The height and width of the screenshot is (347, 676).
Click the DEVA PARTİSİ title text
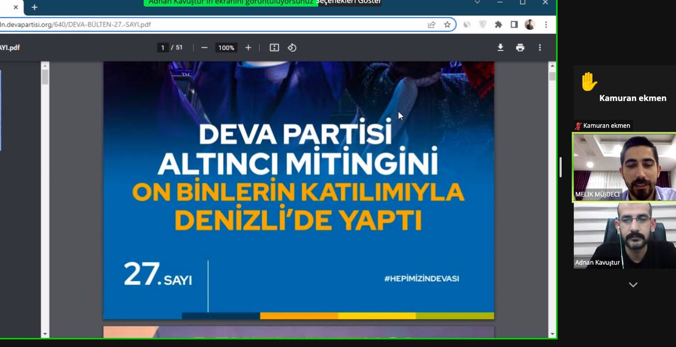[x=295, y=135]
